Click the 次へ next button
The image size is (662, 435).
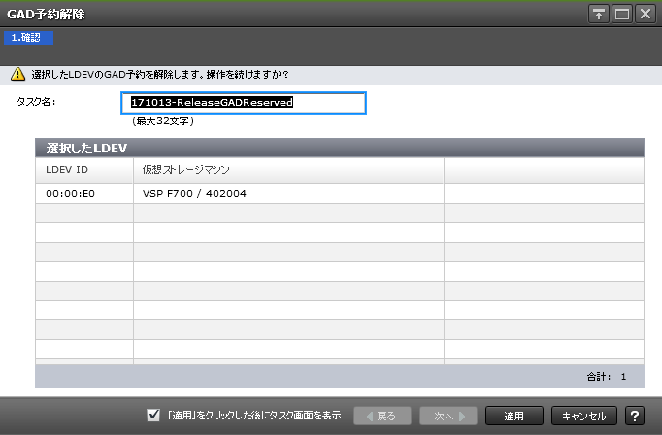(447, 416)
